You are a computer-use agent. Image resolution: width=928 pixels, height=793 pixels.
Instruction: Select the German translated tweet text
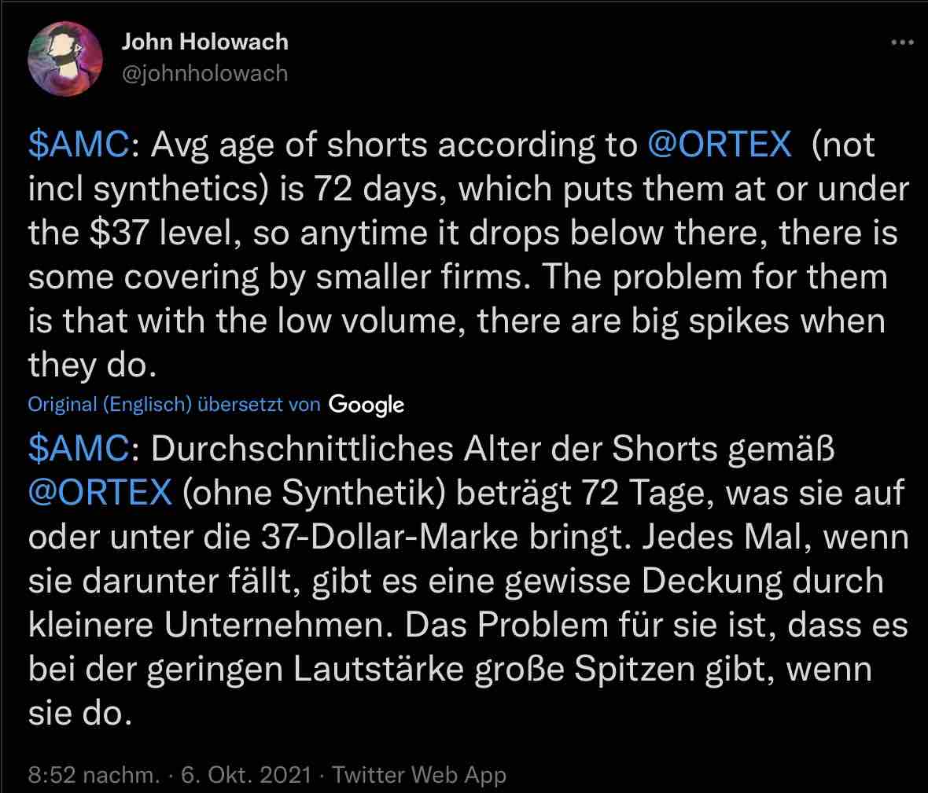tap(464, 582)
